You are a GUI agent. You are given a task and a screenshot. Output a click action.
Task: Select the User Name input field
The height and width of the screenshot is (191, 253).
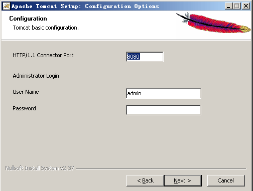tap(164, 93)
